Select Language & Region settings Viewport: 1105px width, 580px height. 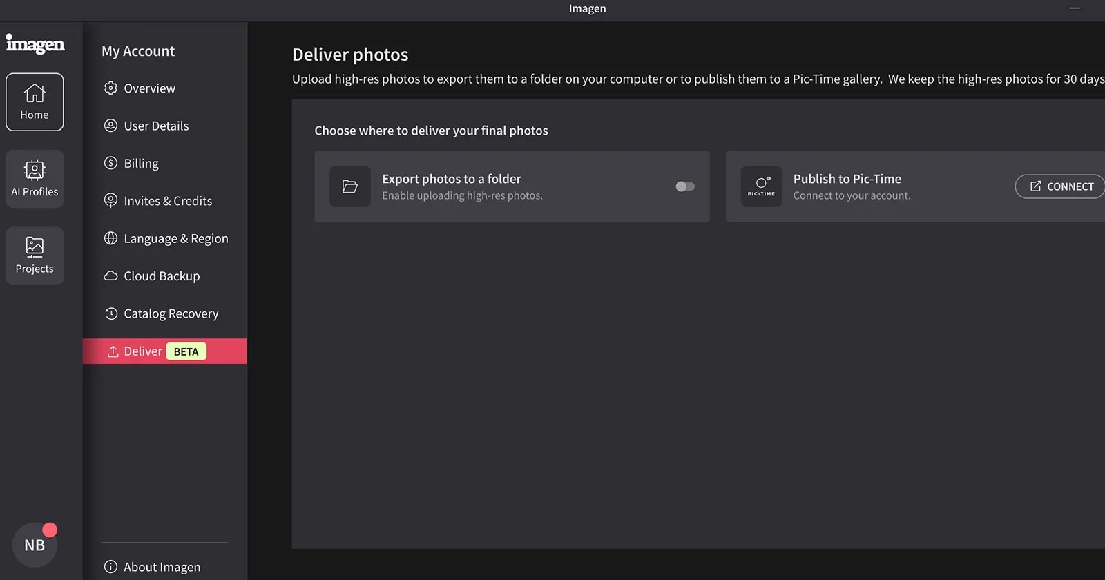coord(164,238)
